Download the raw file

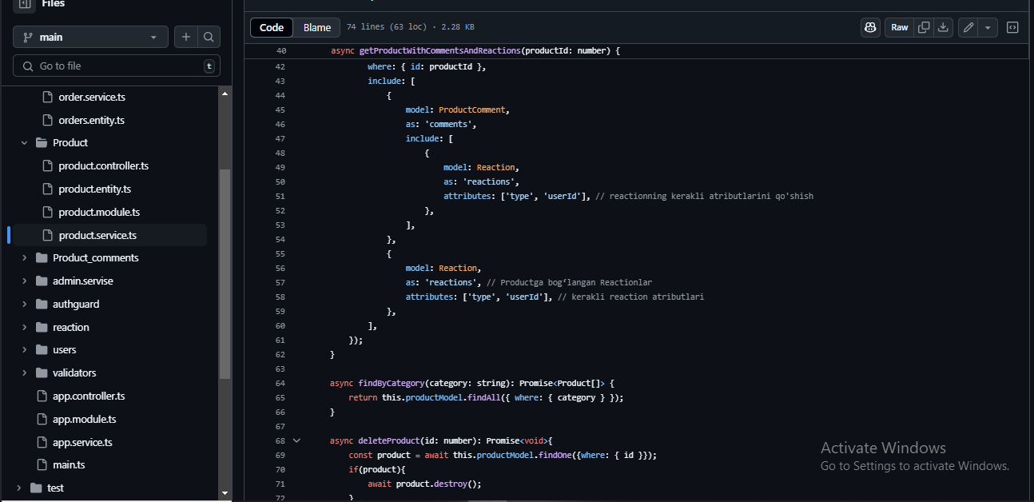point(943,27)
